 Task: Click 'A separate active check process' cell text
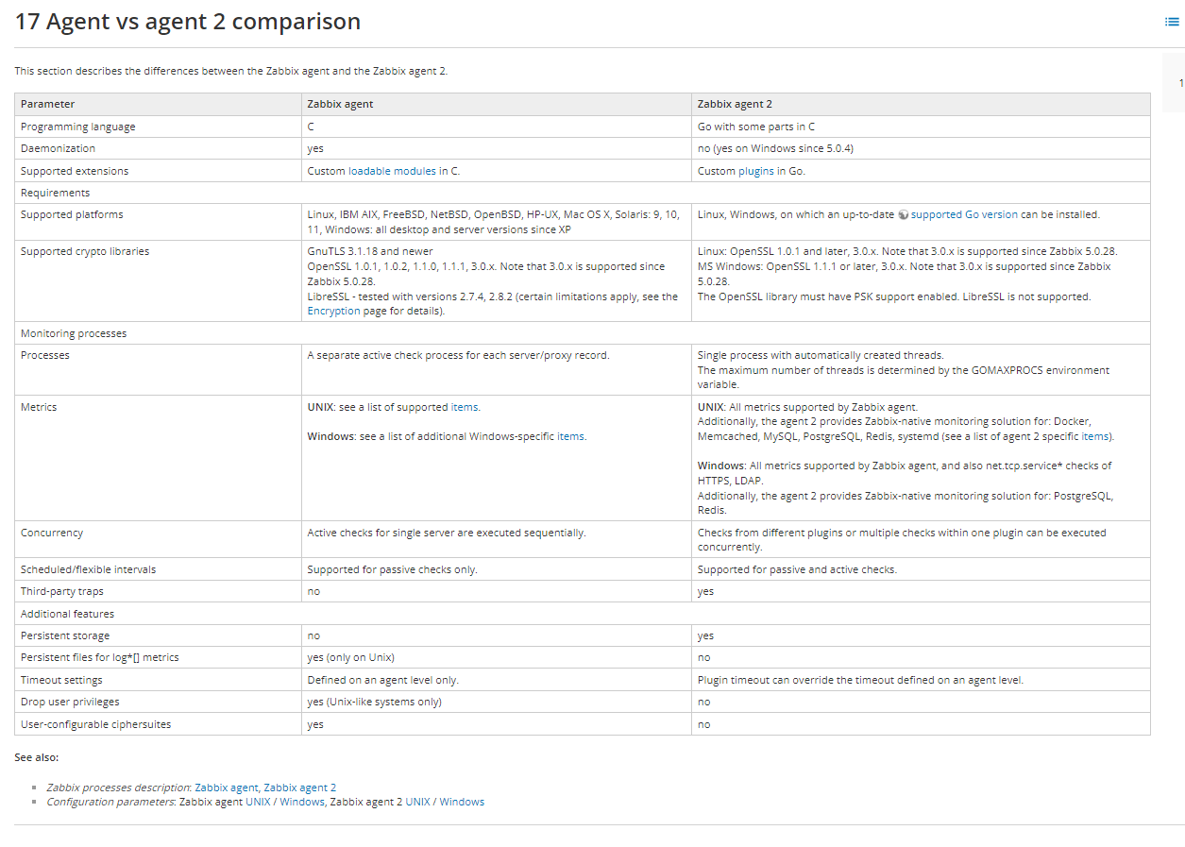459,355
